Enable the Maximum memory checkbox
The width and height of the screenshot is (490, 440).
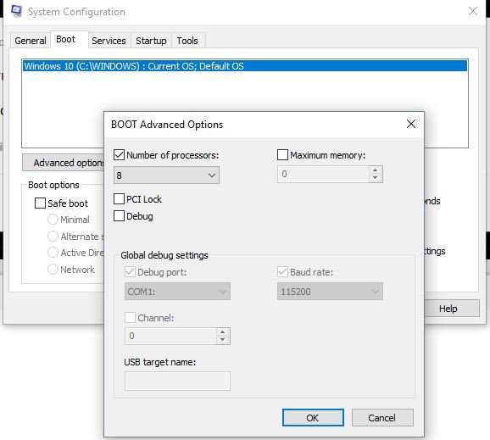(282, 154)
